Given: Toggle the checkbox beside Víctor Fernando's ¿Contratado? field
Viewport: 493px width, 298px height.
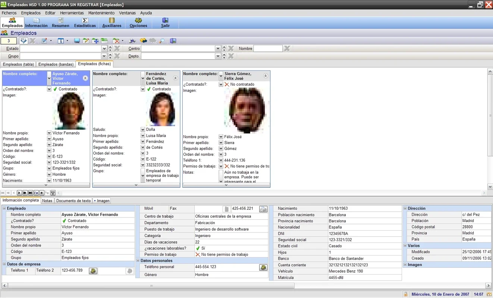Looking at the screenshot, I should click(49, 89).
